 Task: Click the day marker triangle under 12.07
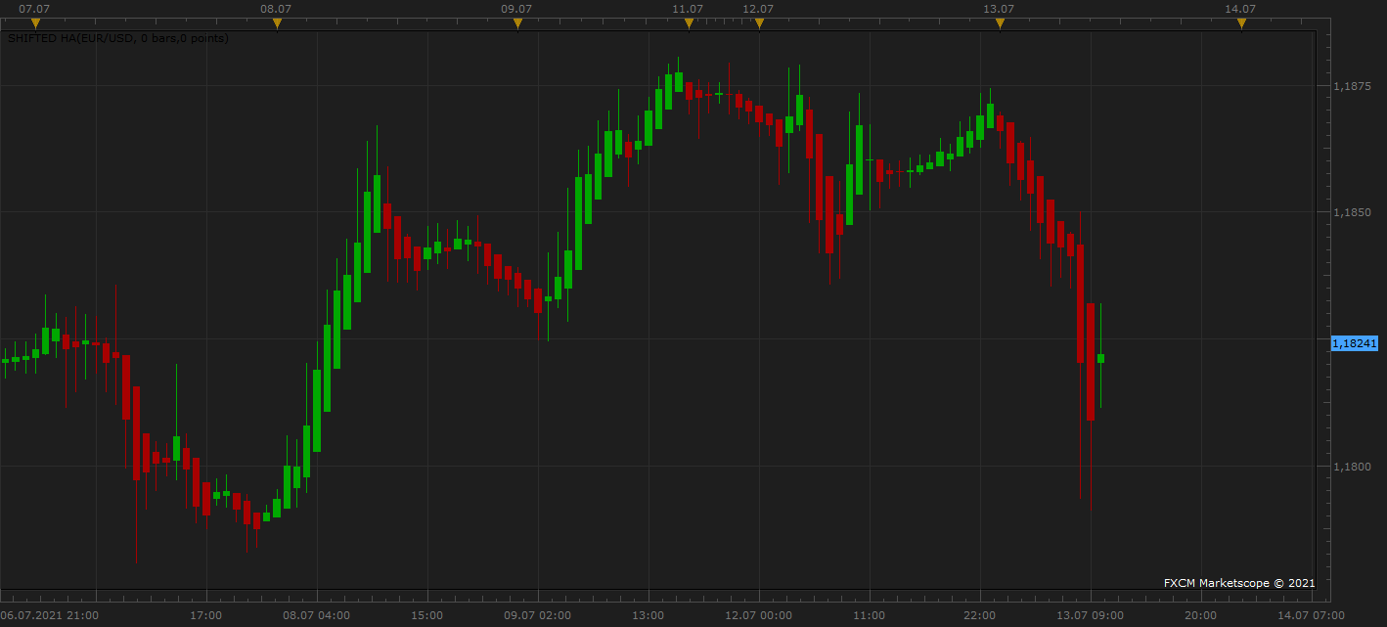[759, 23]
